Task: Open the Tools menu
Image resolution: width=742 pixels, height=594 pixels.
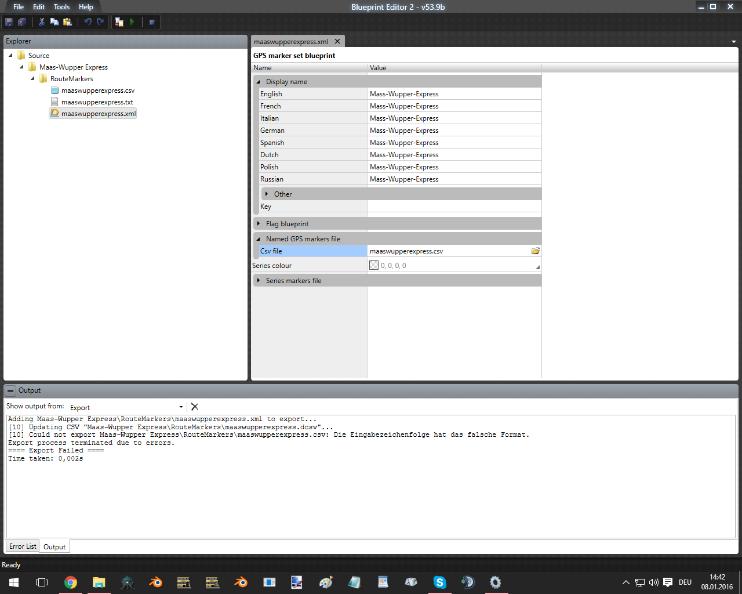Action: (61, 7)
